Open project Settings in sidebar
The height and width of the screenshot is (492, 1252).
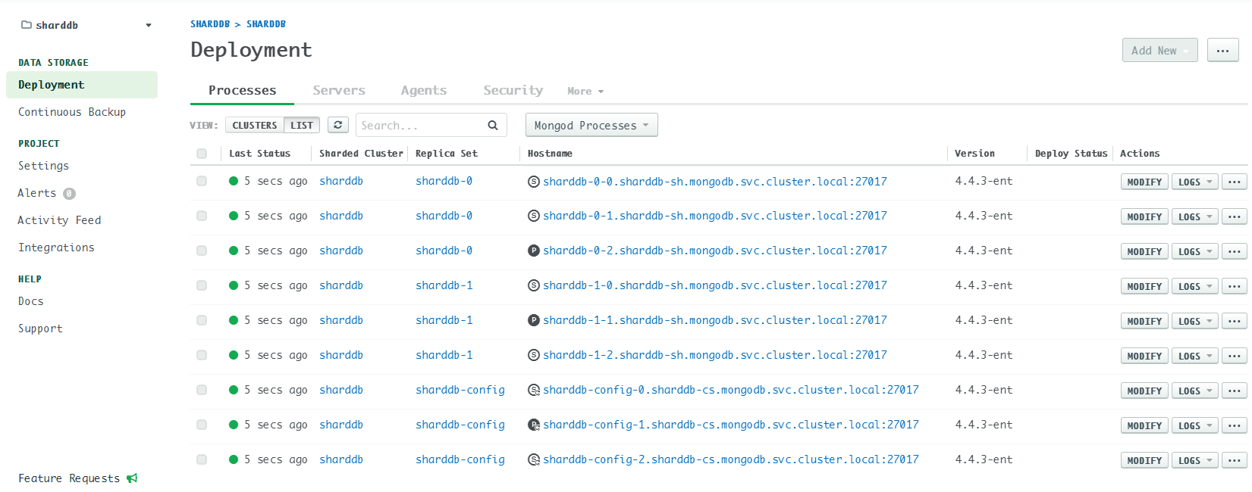coord(43,166)
